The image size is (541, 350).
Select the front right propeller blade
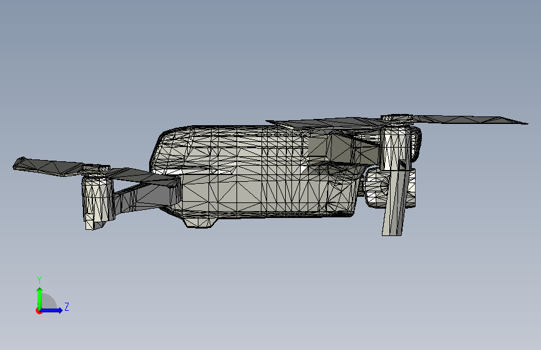(x=469, y=120)
